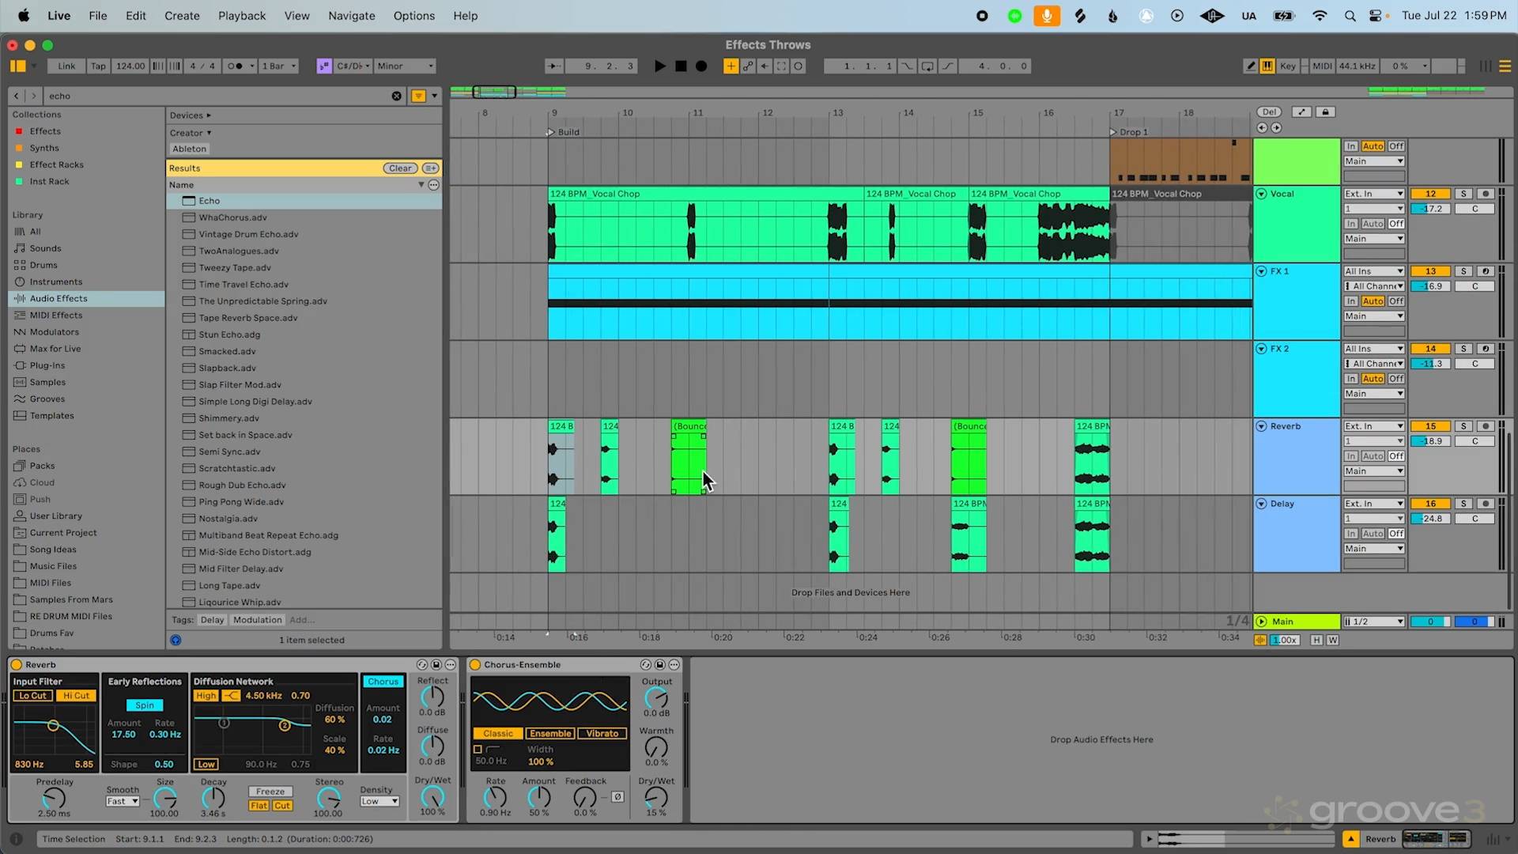
Task: Toggle the reverb Freeze button
Action: 270,792
